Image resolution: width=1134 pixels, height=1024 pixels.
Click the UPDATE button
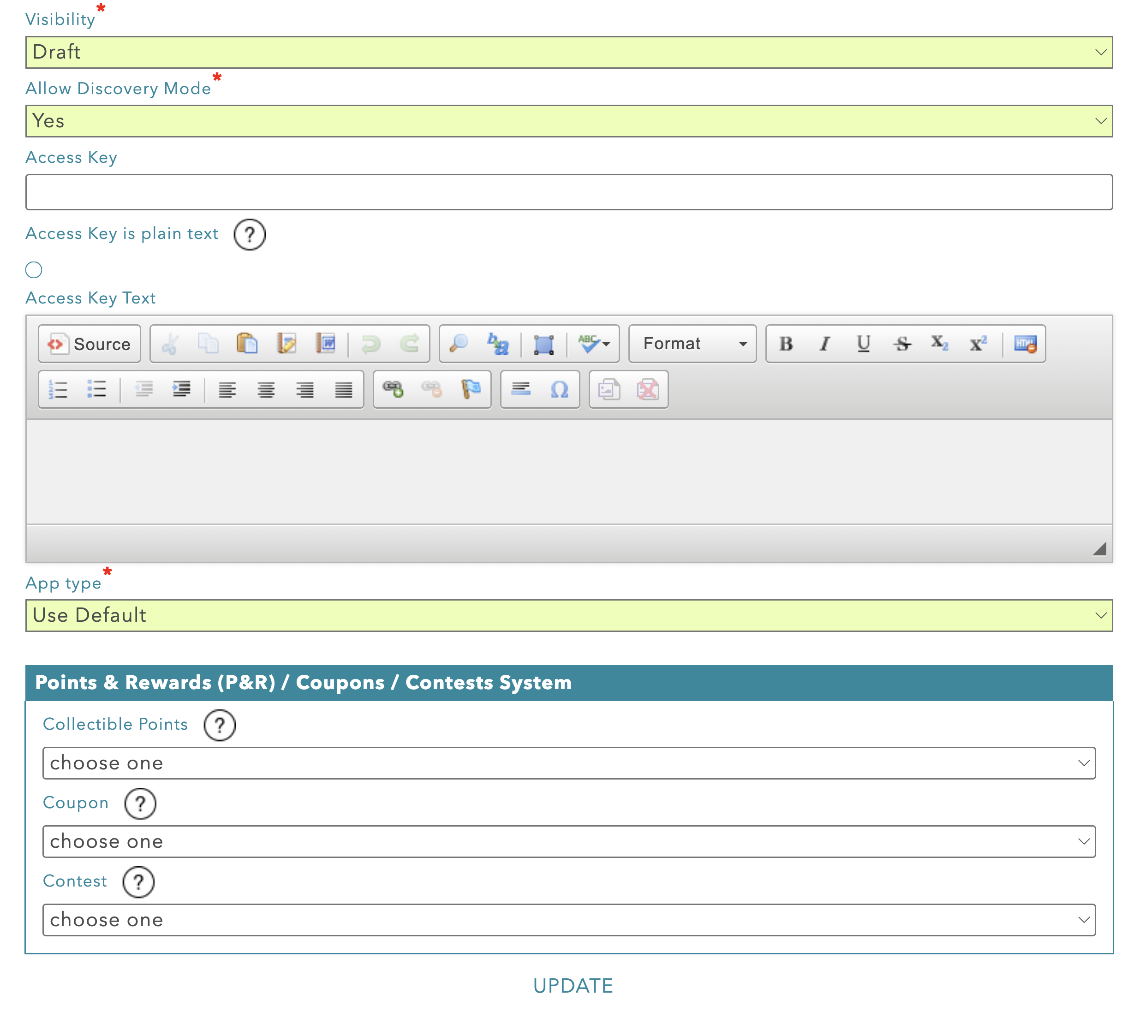click(573, 986)
